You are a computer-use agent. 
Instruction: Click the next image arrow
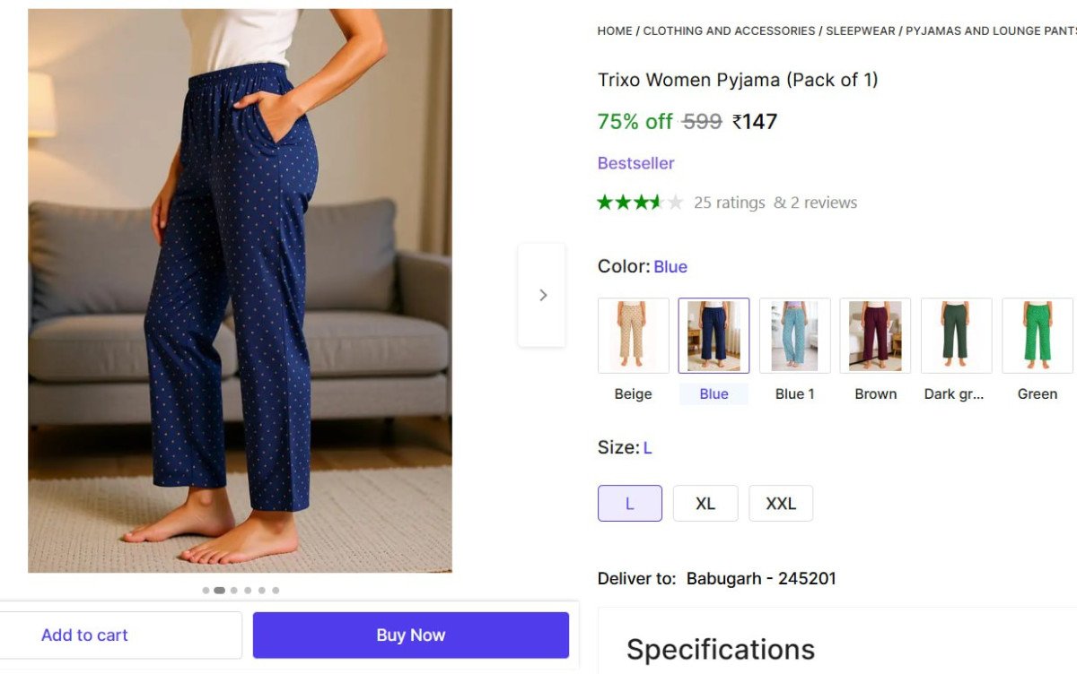[542, 295]
